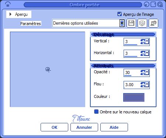This screenshot has height=138, width=166.
Task: Save preset with the floppy disk icon
Action: 131,23
